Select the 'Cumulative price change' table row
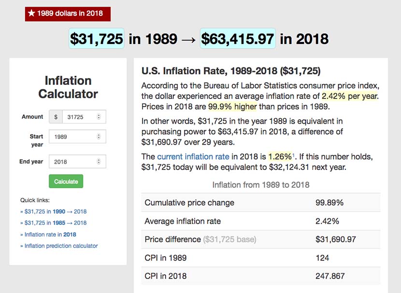The height and width of the screenshot is (293, 401). (261, 203)
